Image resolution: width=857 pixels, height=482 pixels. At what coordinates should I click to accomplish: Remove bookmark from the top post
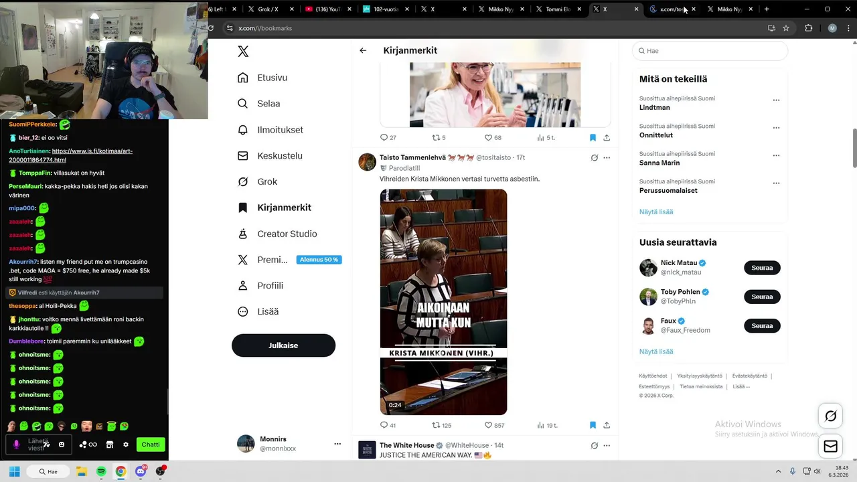[x=593, y=138]
